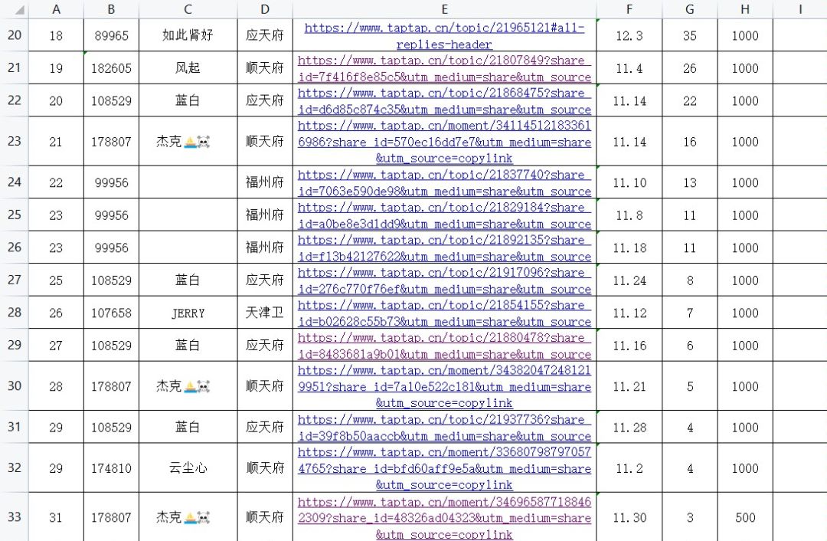Select the date cell 11.24

click(x=629, y=280)
